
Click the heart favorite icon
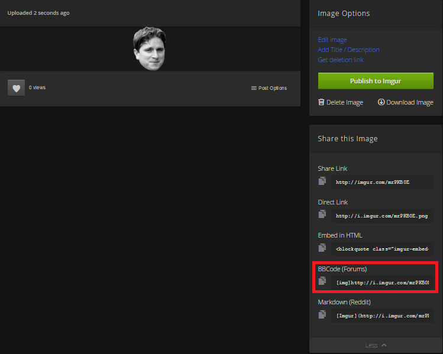pyautogui.click(x=16, y=88)
